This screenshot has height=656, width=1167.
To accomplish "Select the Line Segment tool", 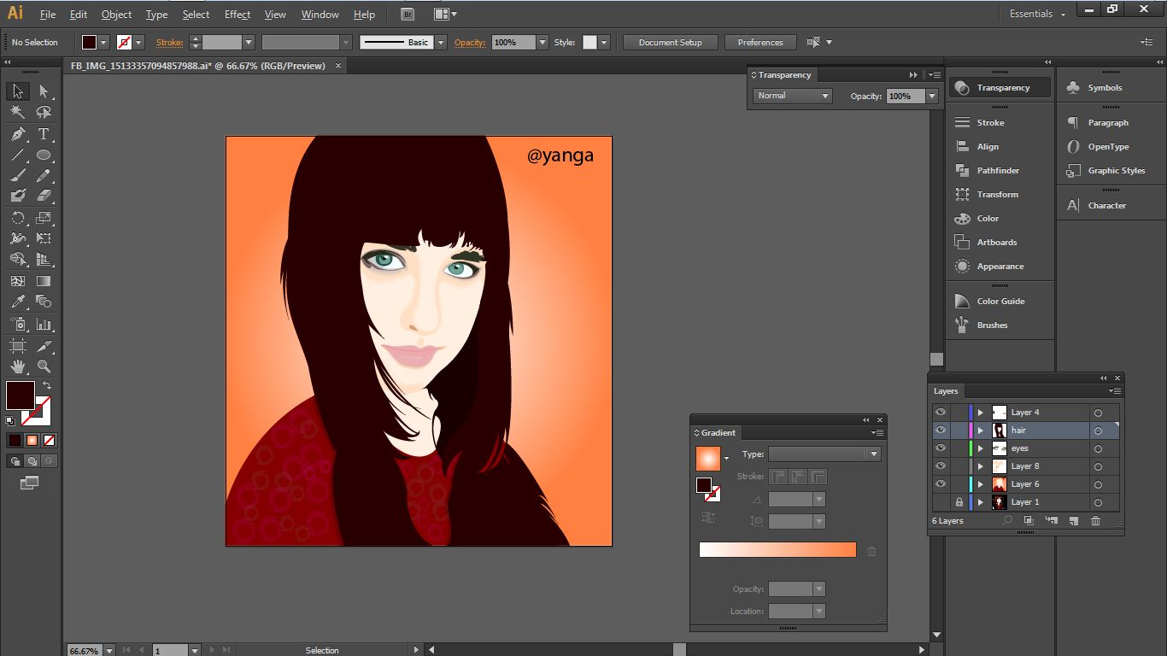I will point(18,155).
